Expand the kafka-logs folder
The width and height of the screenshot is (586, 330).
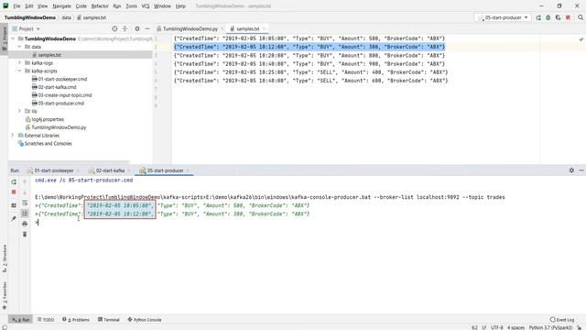[20, 63]
